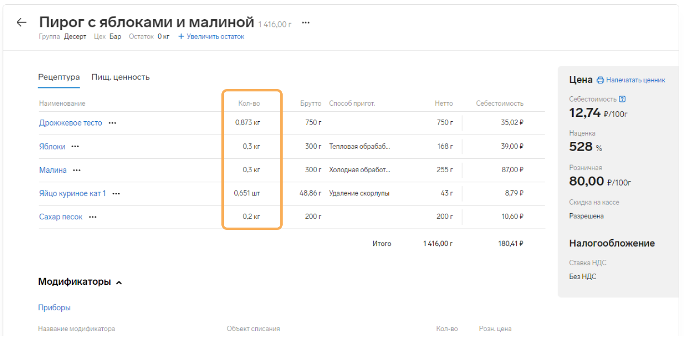The image size is (684, 357).
Task: Open options for Сахар песок
Action: pyautogui.click(x=93, y=217)
